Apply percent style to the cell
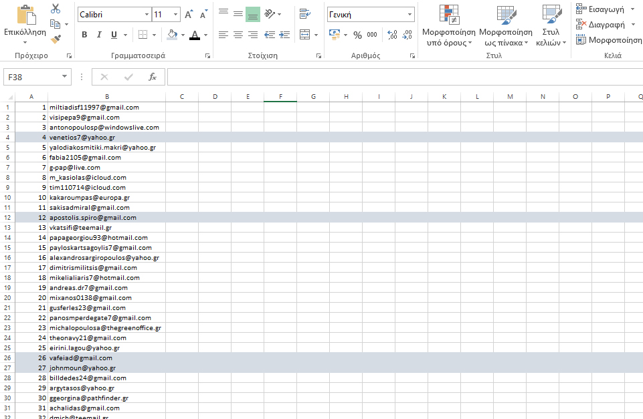This screenshot has width=643, height=419. 357,35
